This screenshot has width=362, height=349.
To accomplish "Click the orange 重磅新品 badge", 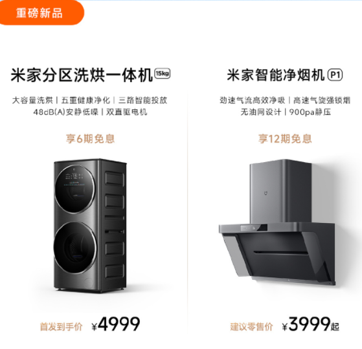I will tap(41, 13).
